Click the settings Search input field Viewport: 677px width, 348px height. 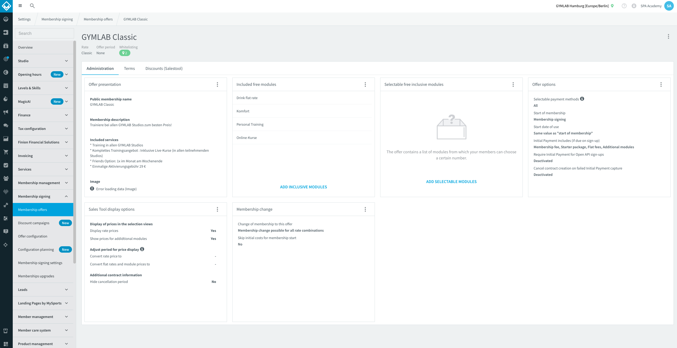[44, 33]
